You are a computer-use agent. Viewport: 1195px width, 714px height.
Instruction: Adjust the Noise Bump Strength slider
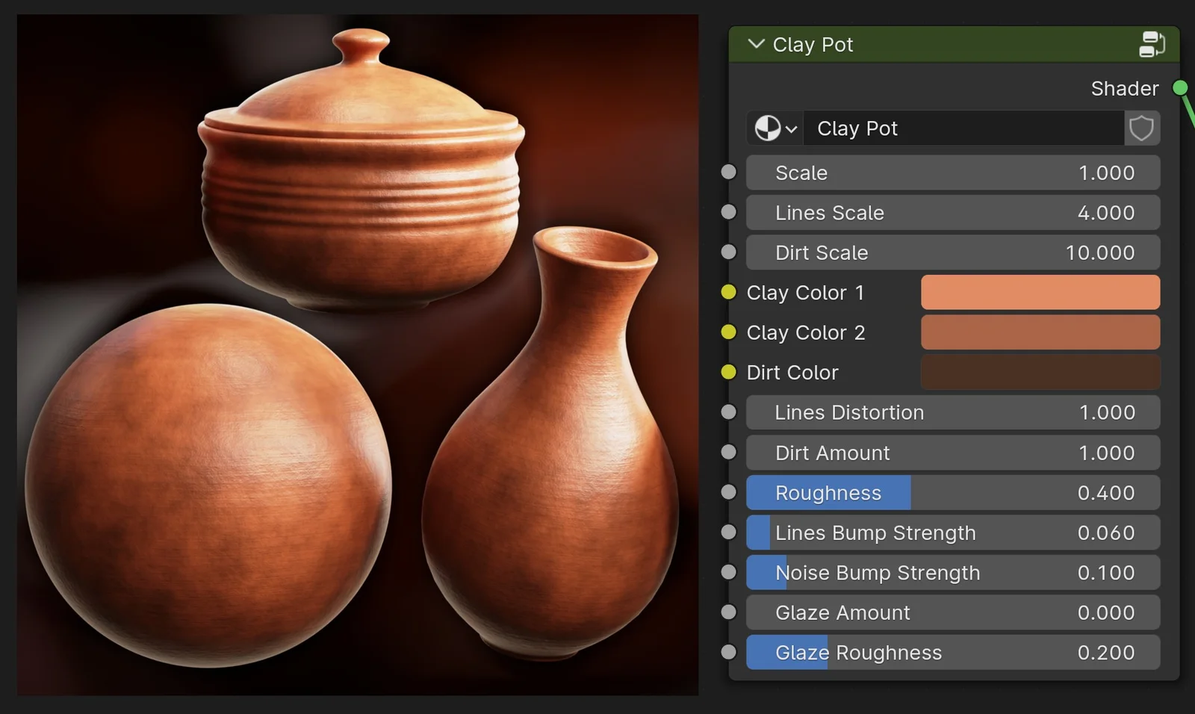(x=952, y=572)
